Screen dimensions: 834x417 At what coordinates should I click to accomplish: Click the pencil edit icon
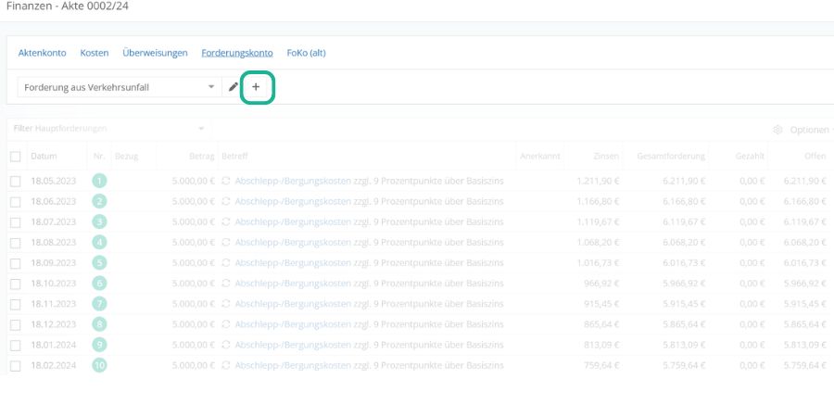tap(234, 87)
